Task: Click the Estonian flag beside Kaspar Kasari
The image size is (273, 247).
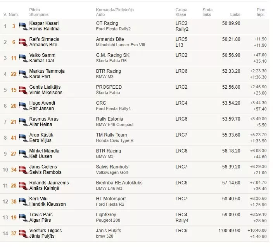Action: 24,26
